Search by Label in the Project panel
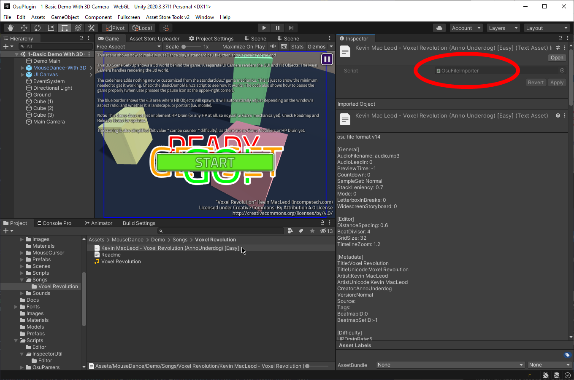The height and width of the screenshot is (380, 574). tap(301, 231)
